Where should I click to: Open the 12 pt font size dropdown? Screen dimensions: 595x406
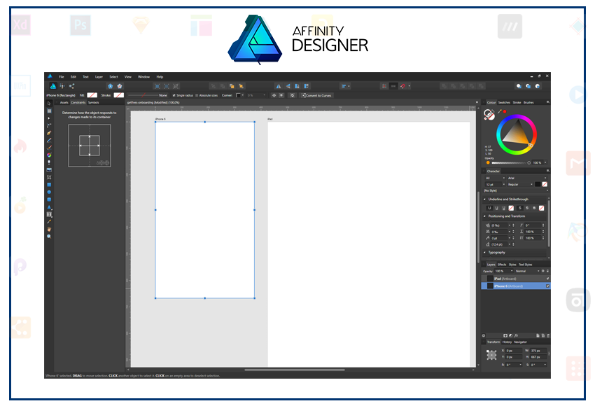(x=495, y=184)
